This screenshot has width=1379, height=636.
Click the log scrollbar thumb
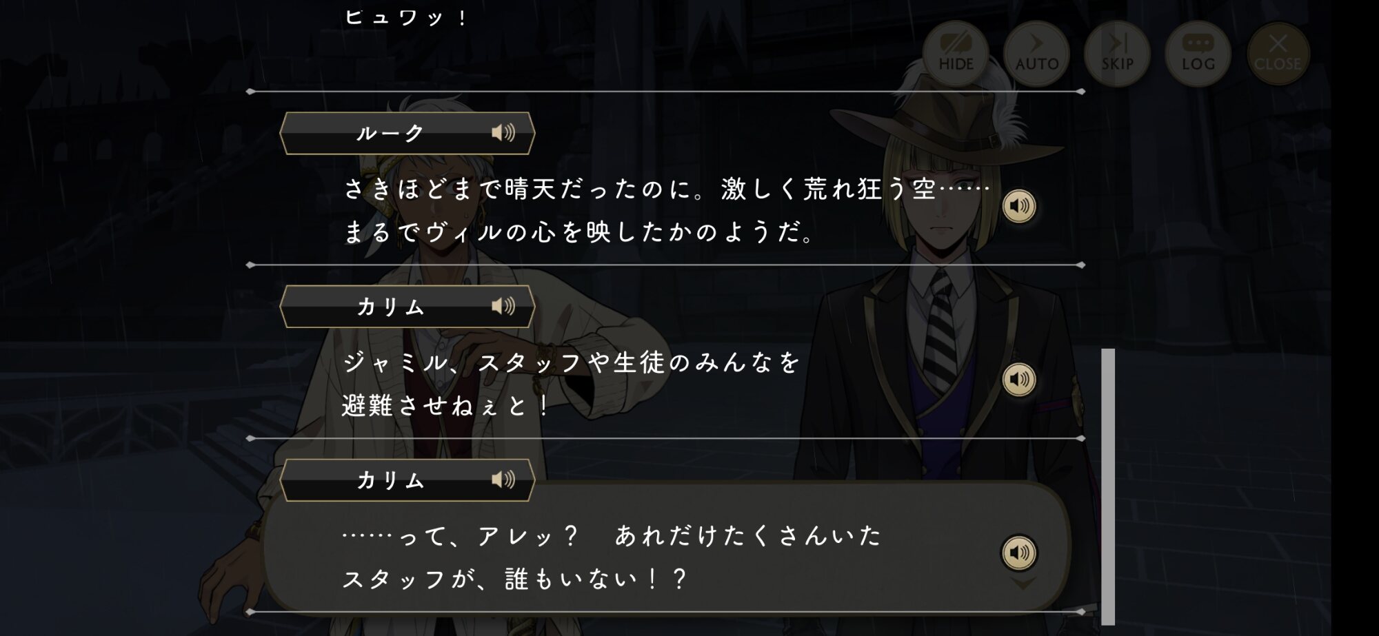[1108, 486]
